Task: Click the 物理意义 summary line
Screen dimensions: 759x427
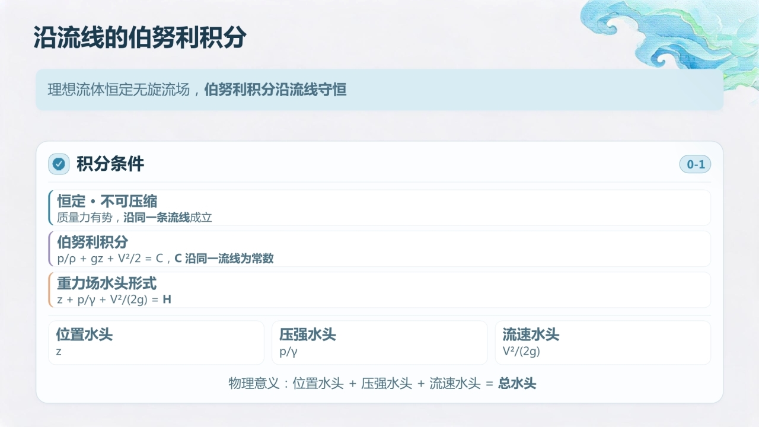Action: point(382,384)
